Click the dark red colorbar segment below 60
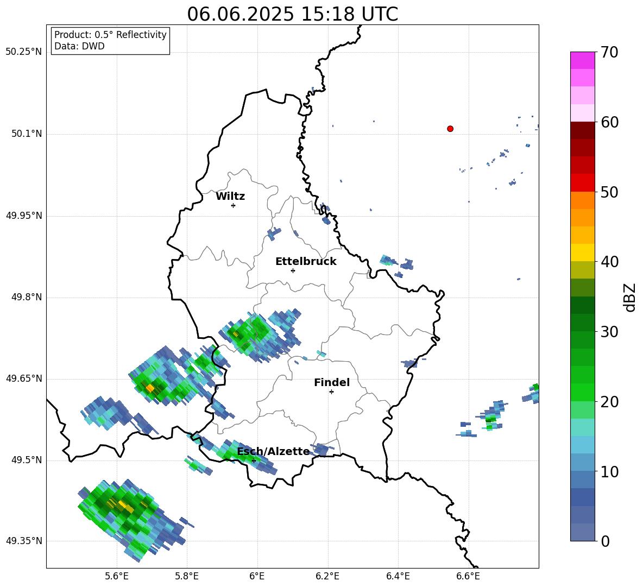This screenshot has height=587, width=643. point(582,130)
